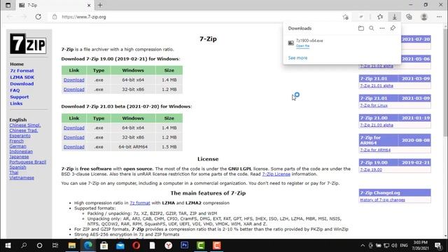The width and height of the screenshot is (448, 252).
Task: Download 7-Zip 19.00 64-bit x64 exe
Action: coord(73,80)
